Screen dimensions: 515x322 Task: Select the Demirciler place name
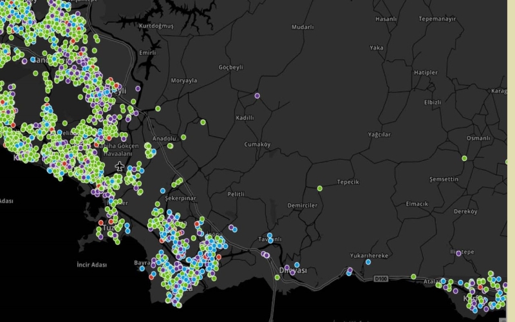click(x=303, y=205)
